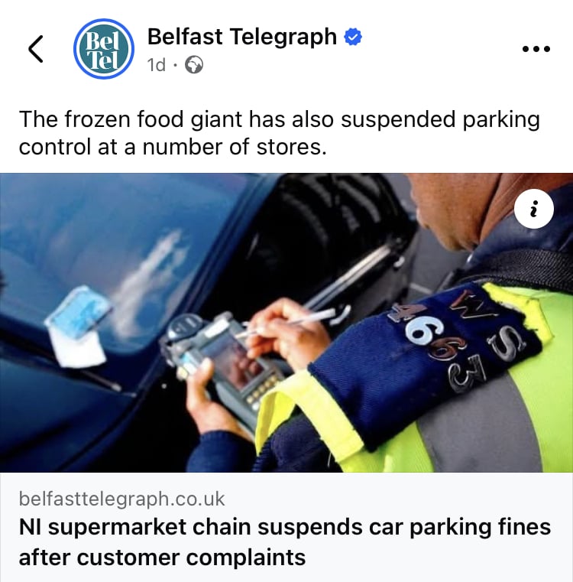This screenshot has height=582, width=573.
Task: Open the Belfast Telegraph page name
Action: click(242, 37)
